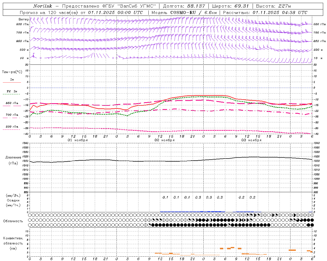Click the "Td 2м" dew point legend entry
This screenshot has width=327, height=261.
12,91
